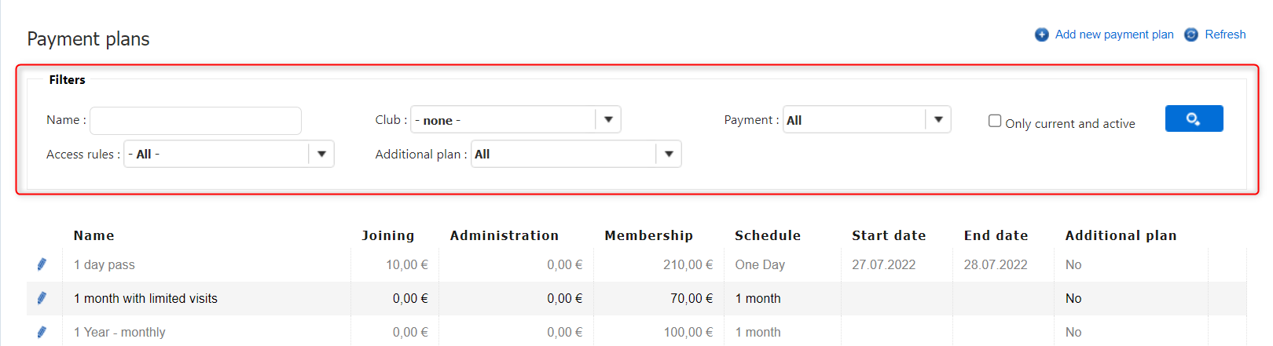
Task: Expand the Payment filter dropdown
Action: pyautogui.click(x=938, y=119)
